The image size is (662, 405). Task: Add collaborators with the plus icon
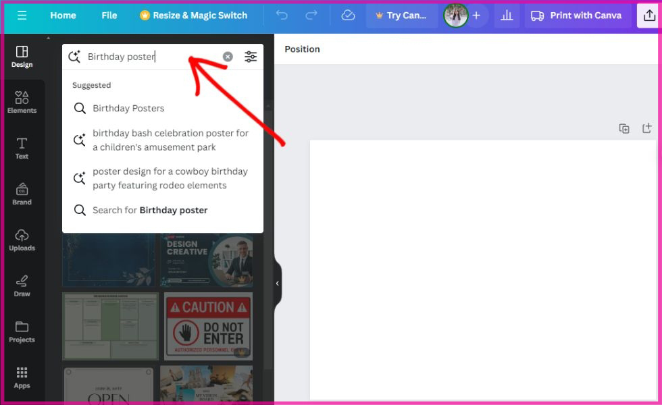(476, 16)
